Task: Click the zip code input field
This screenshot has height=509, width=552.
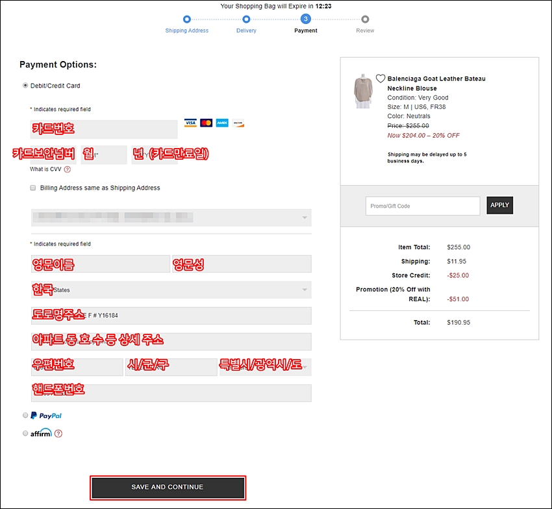Action: pos(77,367)
